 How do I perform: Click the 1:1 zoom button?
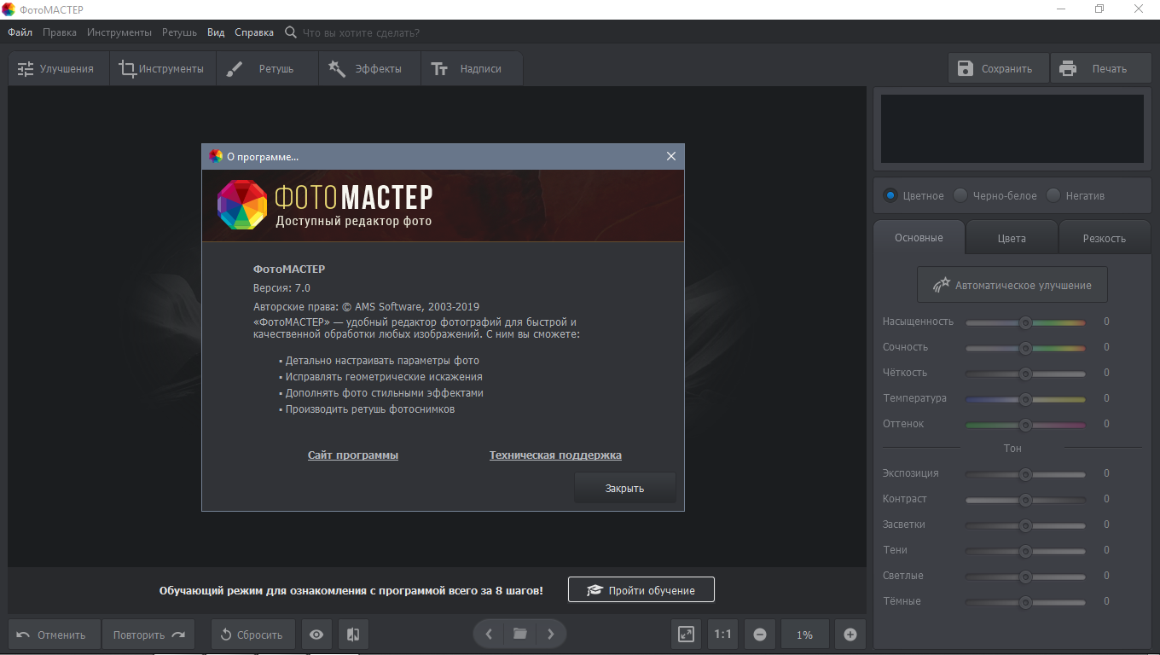coord(723,635)
